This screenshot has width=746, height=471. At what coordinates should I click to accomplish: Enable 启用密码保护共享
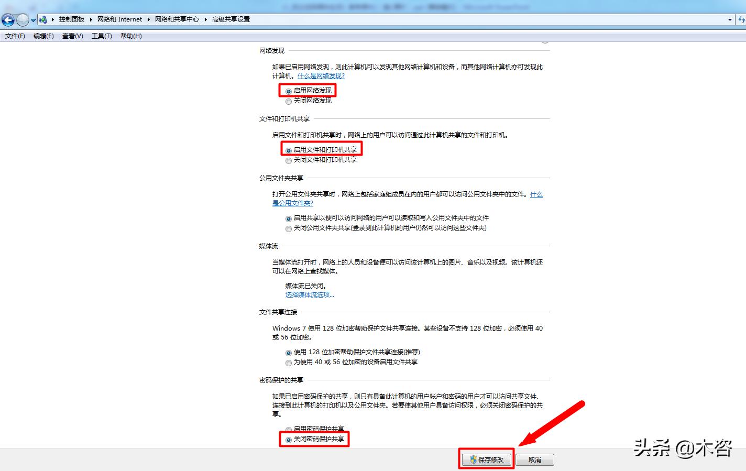point(289,429)
